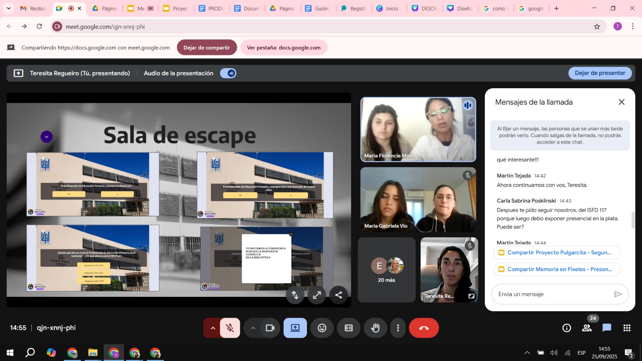Open the emoji reactions button
This screenshot has width=642, height=361.
point(322,328)
